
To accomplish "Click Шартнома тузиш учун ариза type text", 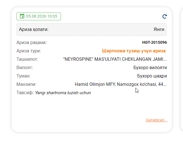I will click(134, 51).
